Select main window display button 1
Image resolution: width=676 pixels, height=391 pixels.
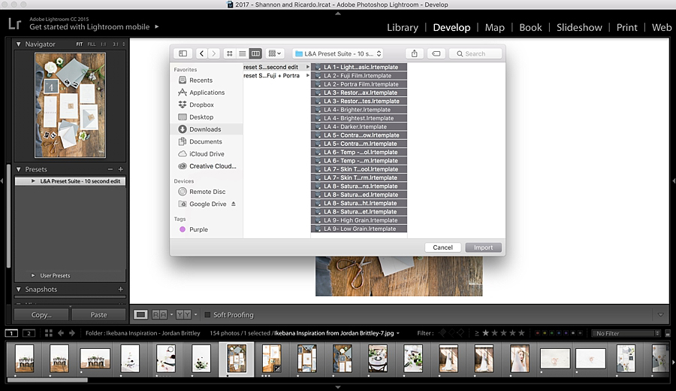pyautogui.click(x=11, y=333)
